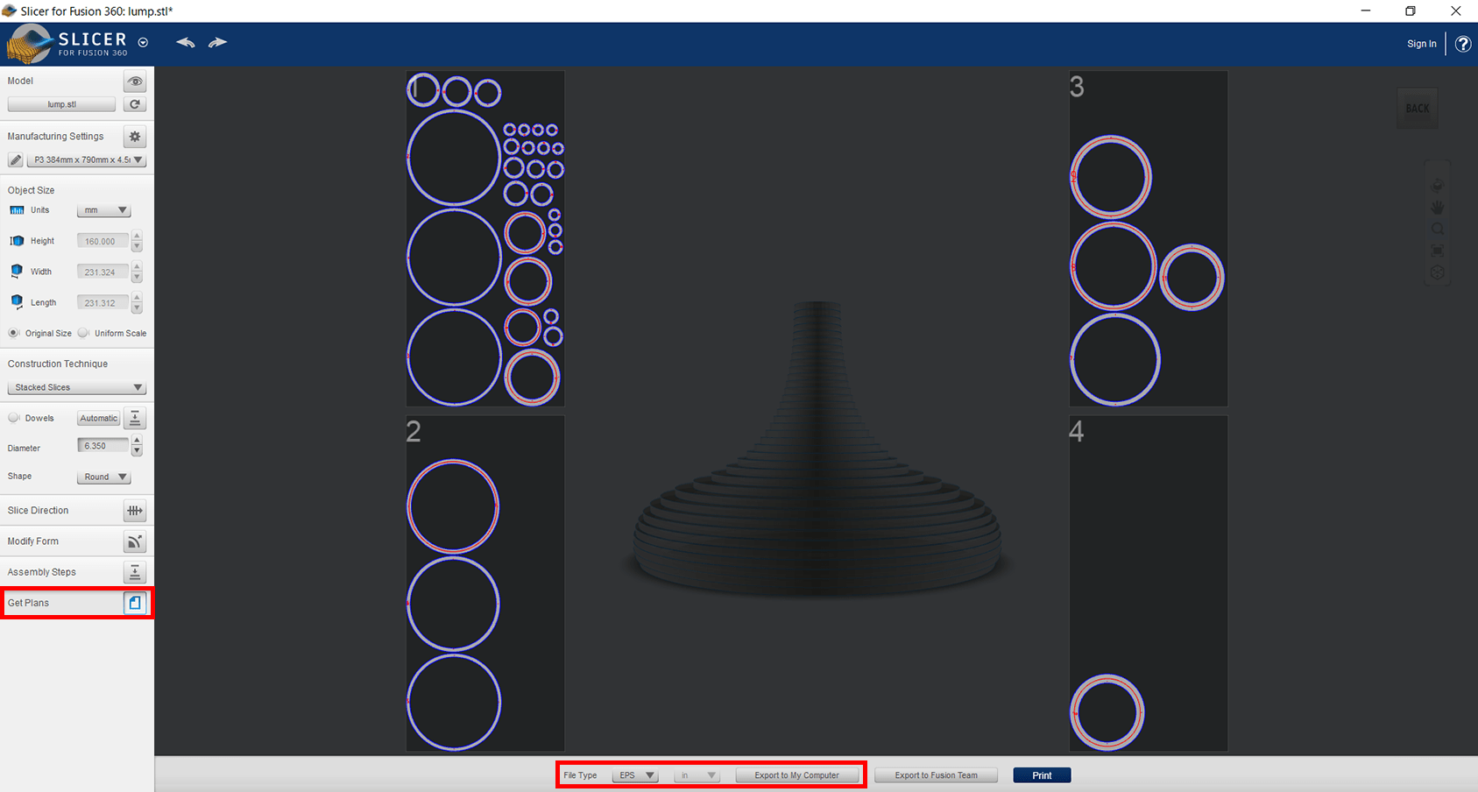The width and height of the screenshot is (1478, 792).
Task: Click the Length value field
Action: [x=103, y=302]
